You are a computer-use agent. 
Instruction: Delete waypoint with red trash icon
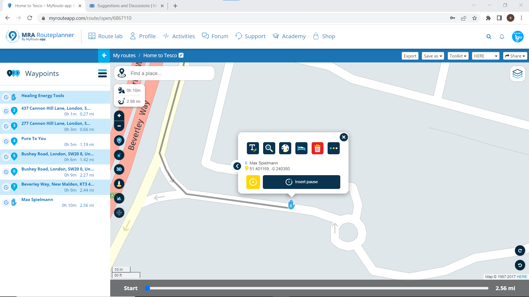pyautogui.click(x=317, y=148)
